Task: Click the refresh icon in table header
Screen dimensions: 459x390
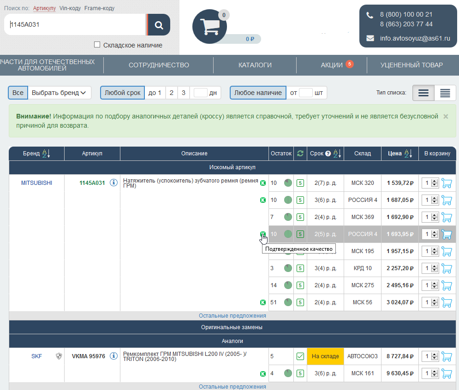Action: tap(300, 154)
